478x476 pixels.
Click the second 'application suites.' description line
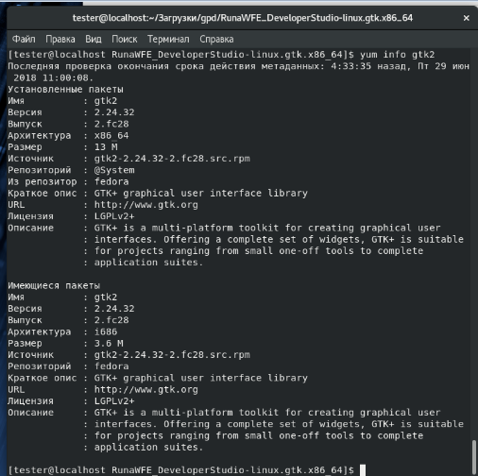point(149,447)
